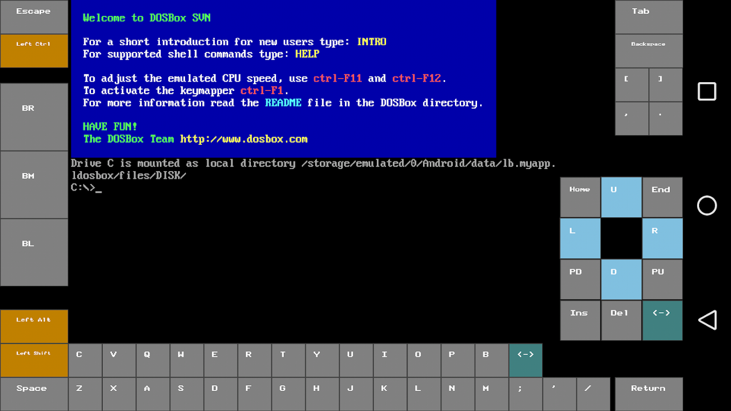Screen dimensions: 731x411
Task: Tap the gray U letter key
Action: click(357, 360)
